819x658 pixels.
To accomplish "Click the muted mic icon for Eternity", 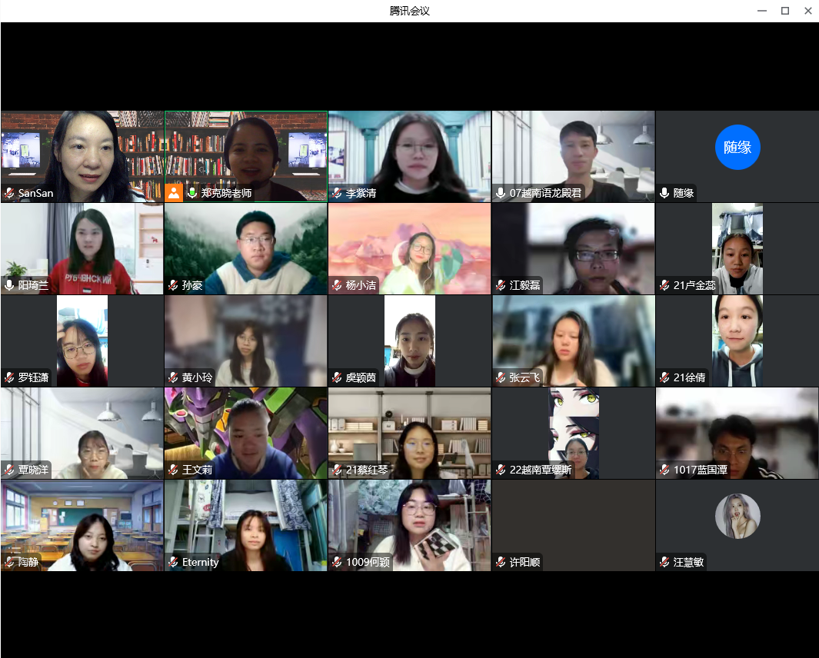I will (173, 562).
